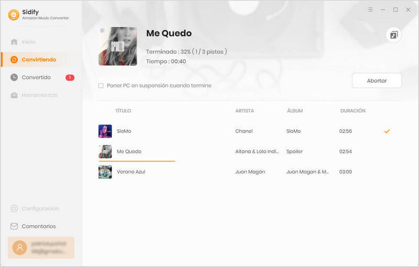Select the SloMo track title

124,131
